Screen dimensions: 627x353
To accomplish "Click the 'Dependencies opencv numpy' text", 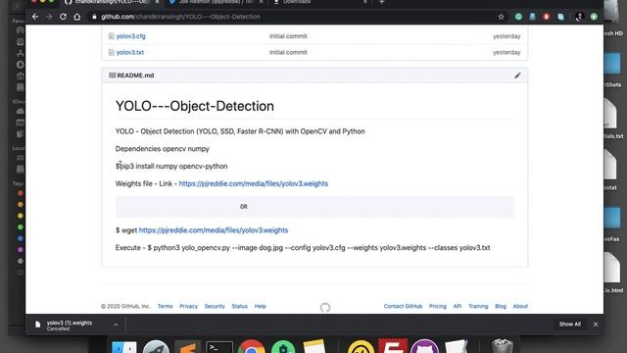I will click(x=163, y=149).
